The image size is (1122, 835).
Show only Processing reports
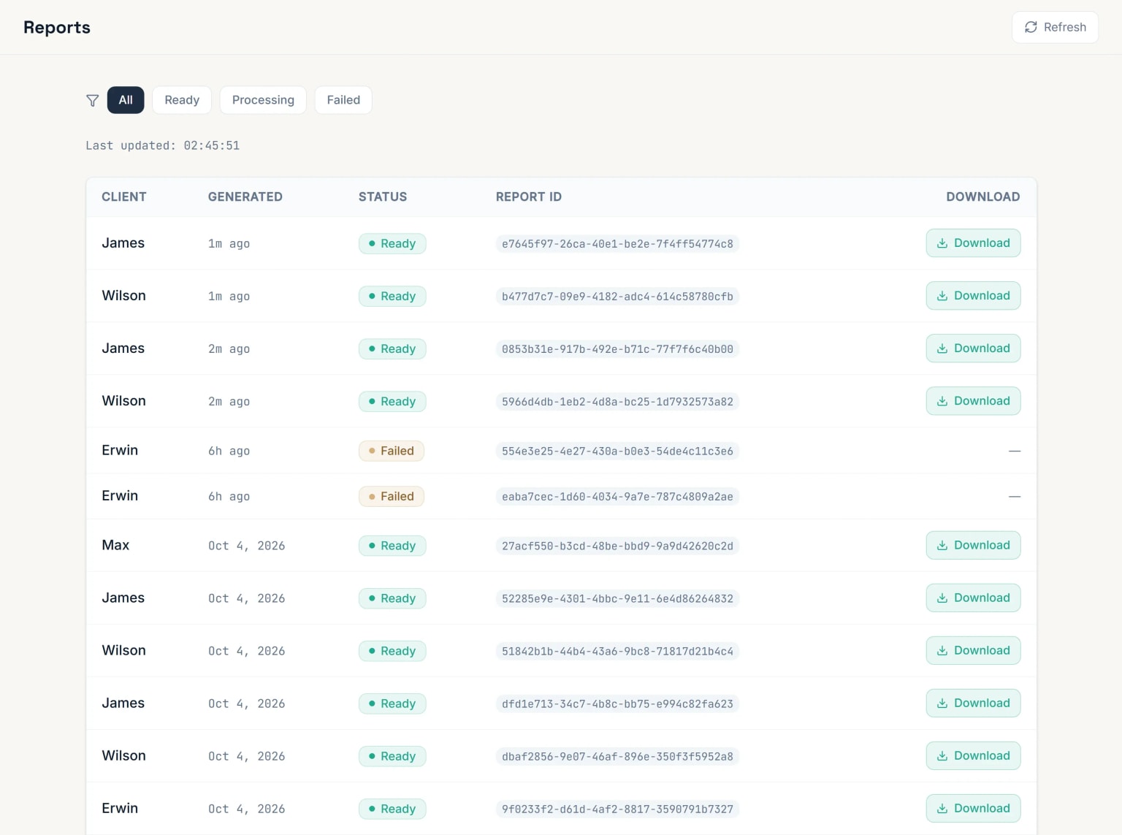pyautogui.click(x=263, y=100)
